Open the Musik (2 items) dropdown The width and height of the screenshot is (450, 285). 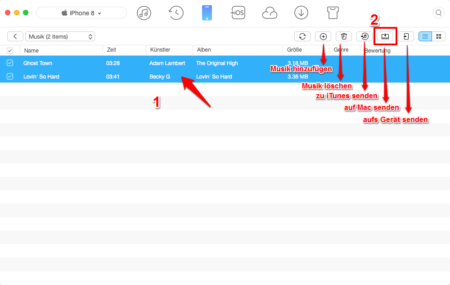point(60,36)
